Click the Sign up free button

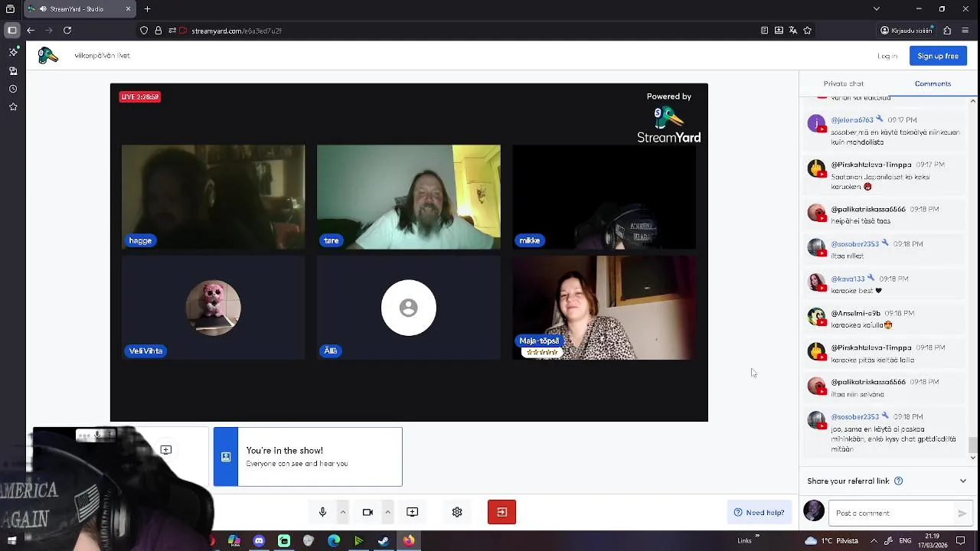(938, 56)
